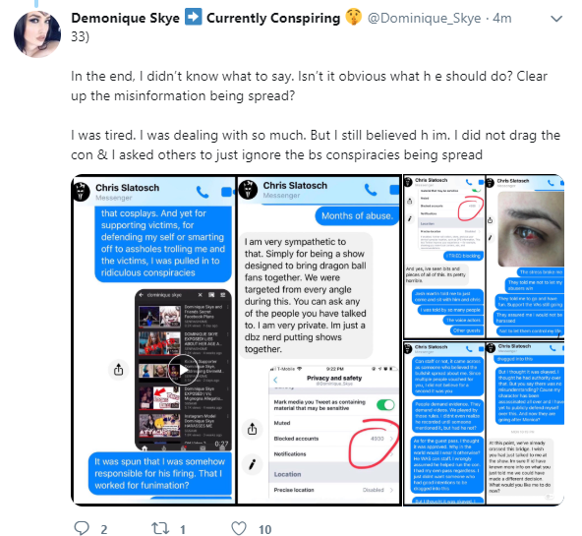
Task: Play the embedded video in first screenshot
Action: pos(184,370)
